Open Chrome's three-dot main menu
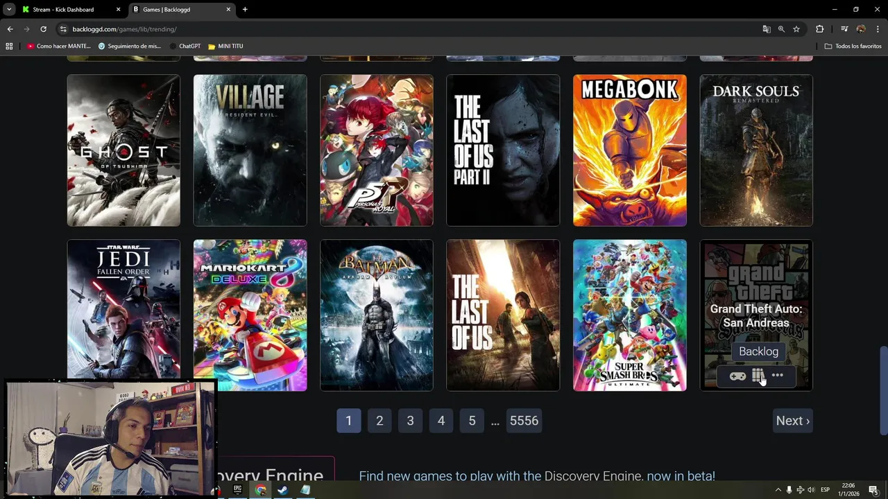This screenshot has height=499, width=888. pos(878,29)
